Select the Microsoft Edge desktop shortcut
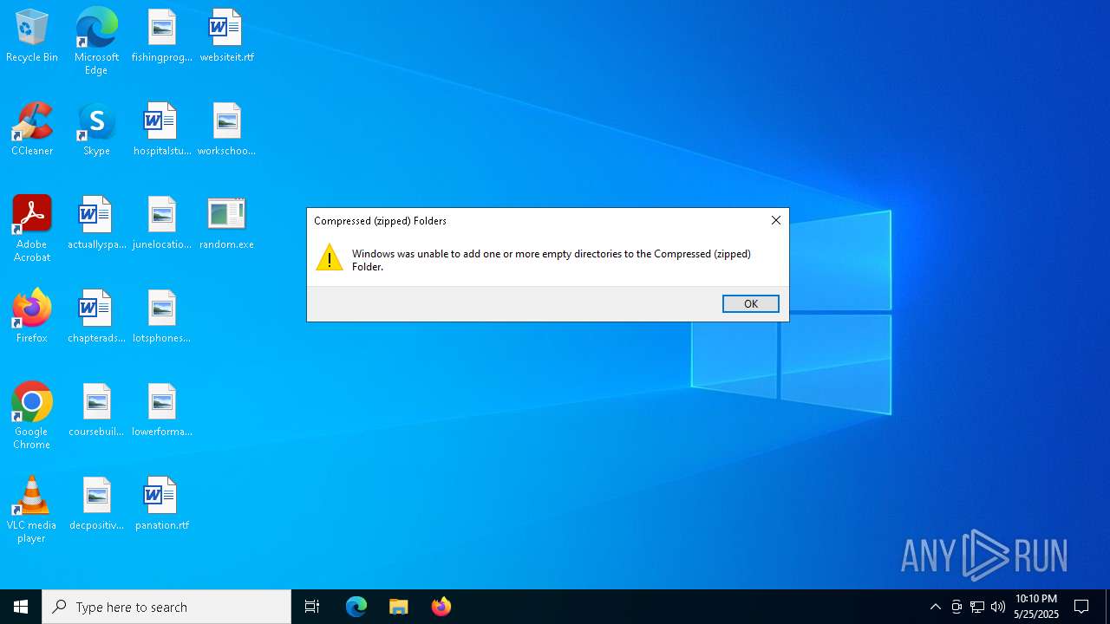Image resolution: width=1110 pixels, height=624 pixels. [x=96, y=42]
